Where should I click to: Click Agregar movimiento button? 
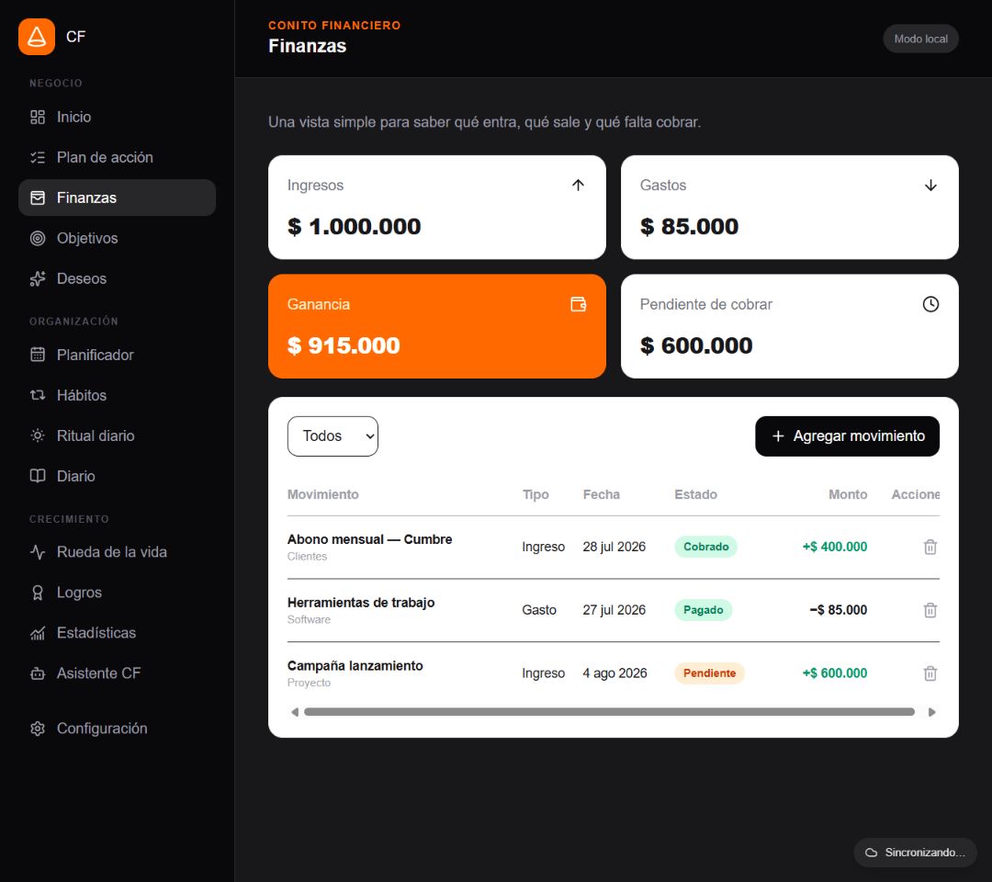(847, 435)
